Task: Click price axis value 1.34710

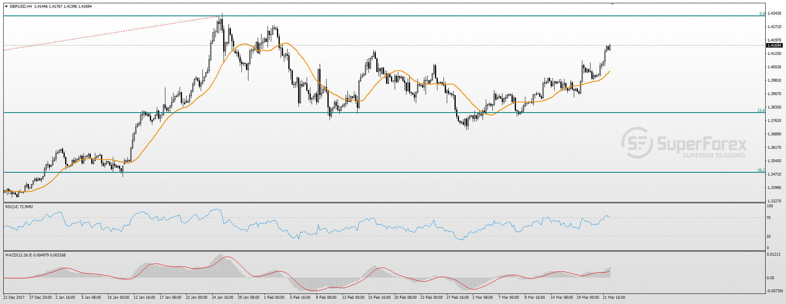Action: tap(774, 174)
